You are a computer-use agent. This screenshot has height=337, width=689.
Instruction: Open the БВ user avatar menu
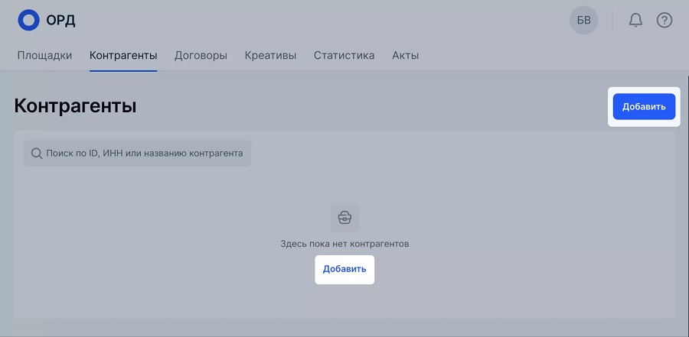click(583, 20)
